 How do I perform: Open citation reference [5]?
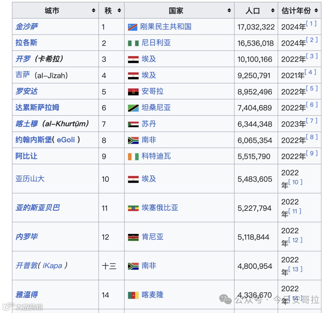(312, 88)
